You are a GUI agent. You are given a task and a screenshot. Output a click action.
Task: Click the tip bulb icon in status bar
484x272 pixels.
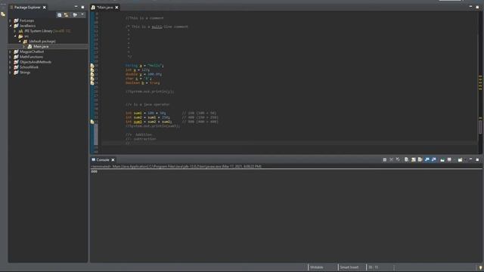click(480, 267)
